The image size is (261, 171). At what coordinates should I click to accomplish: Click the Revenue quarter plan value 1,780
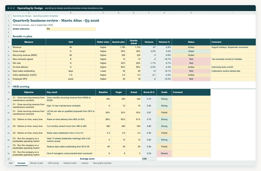pos(118,47)
